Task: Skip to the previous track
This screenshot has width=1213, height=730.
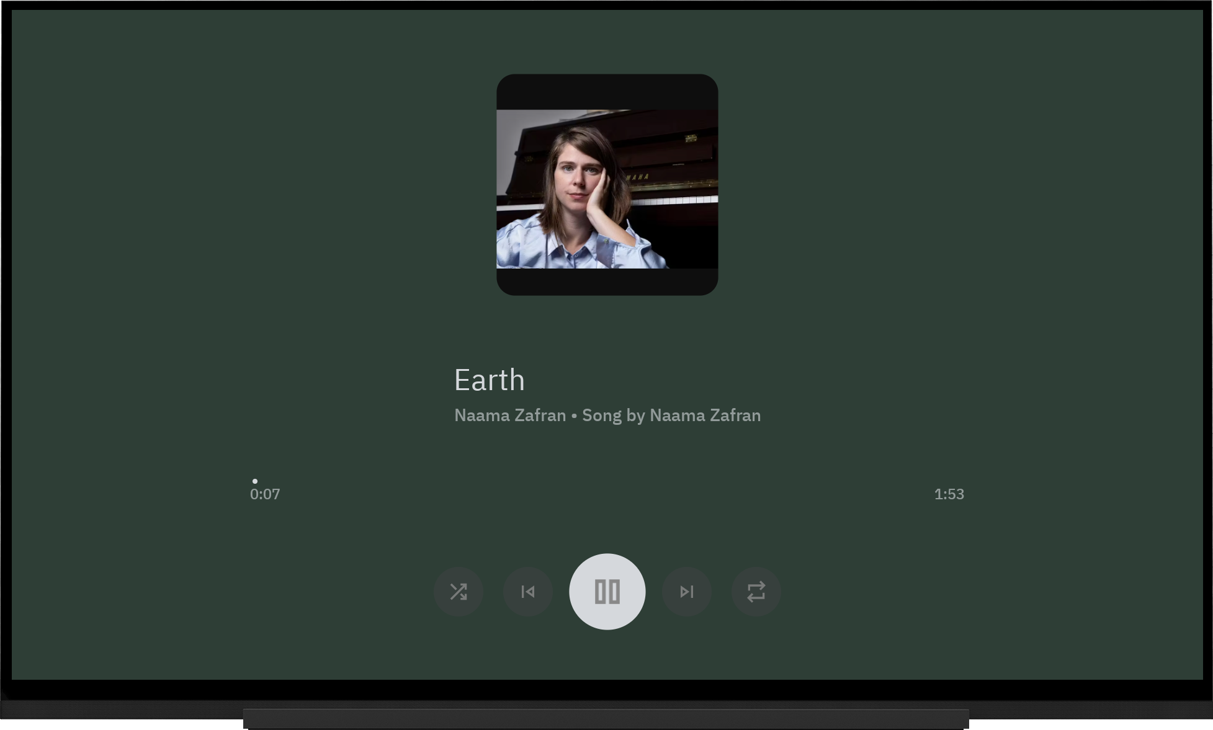Action: pos(528,592)
